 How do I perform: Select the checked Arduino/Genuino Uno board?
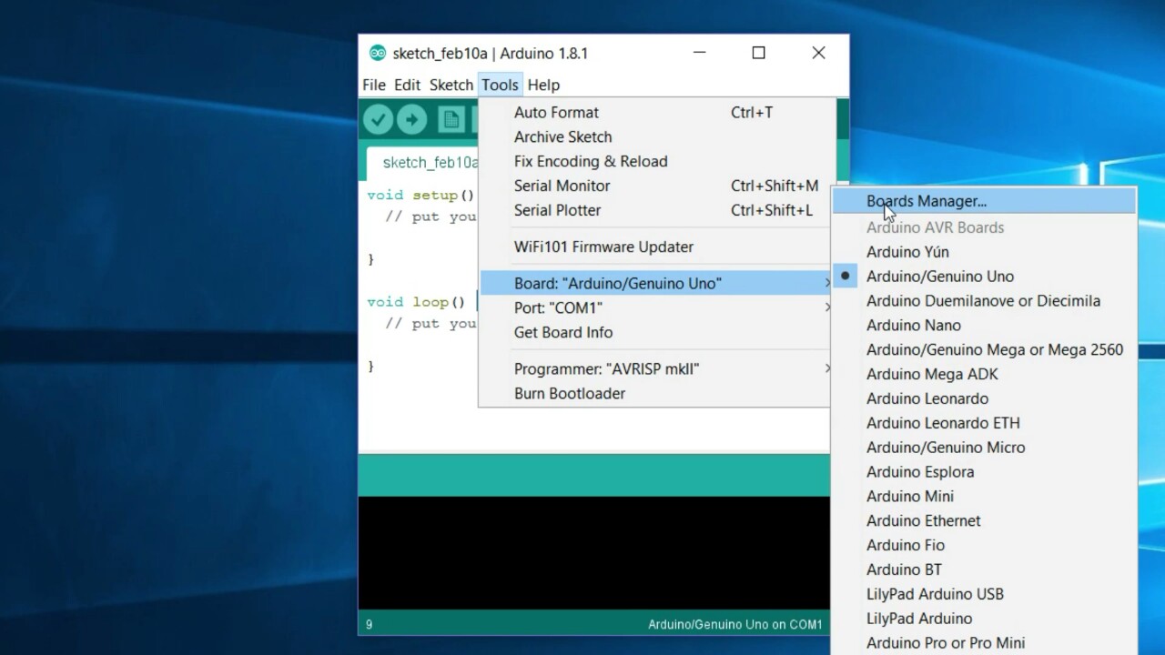(x=985, y=277)
